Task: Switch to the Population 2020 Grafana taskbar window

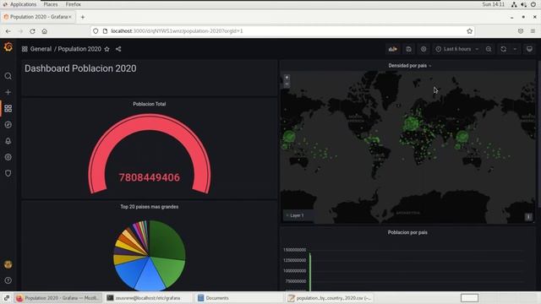Action: click(x=58, y=298)
